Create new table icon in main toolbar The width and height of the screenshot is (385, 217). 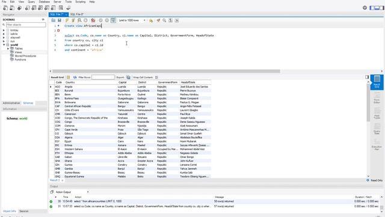(x=34, y=8)
